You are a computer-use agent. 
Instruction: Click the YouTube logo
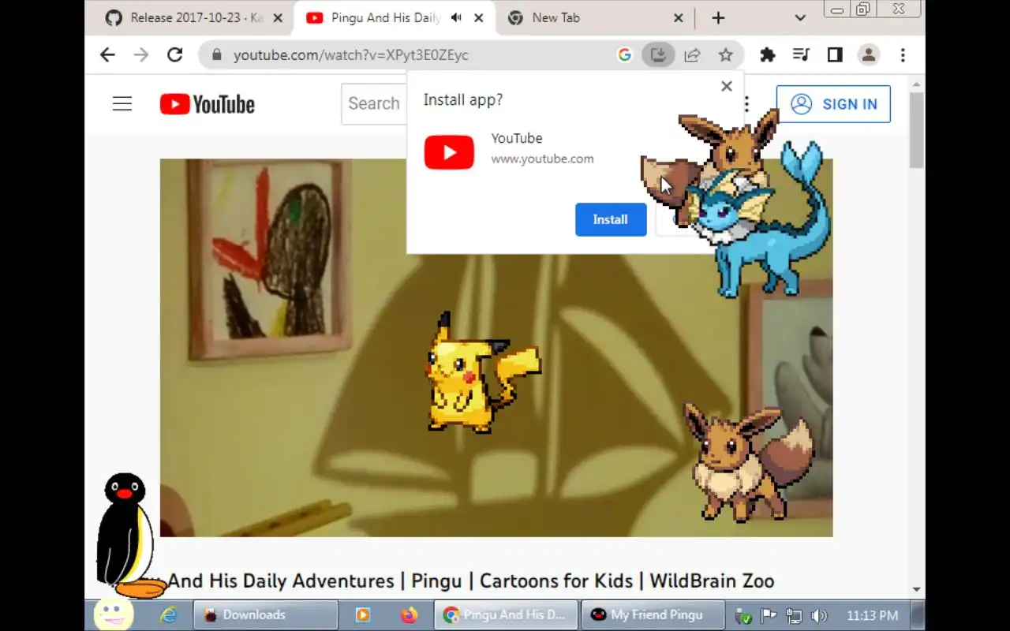[208, 104]
